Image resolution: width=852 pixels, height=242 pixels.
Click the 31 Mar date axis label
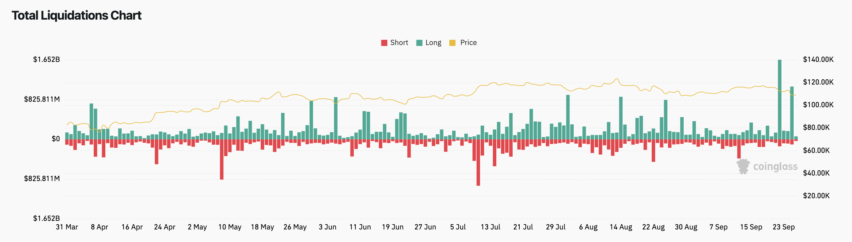(x=67, y=227)
